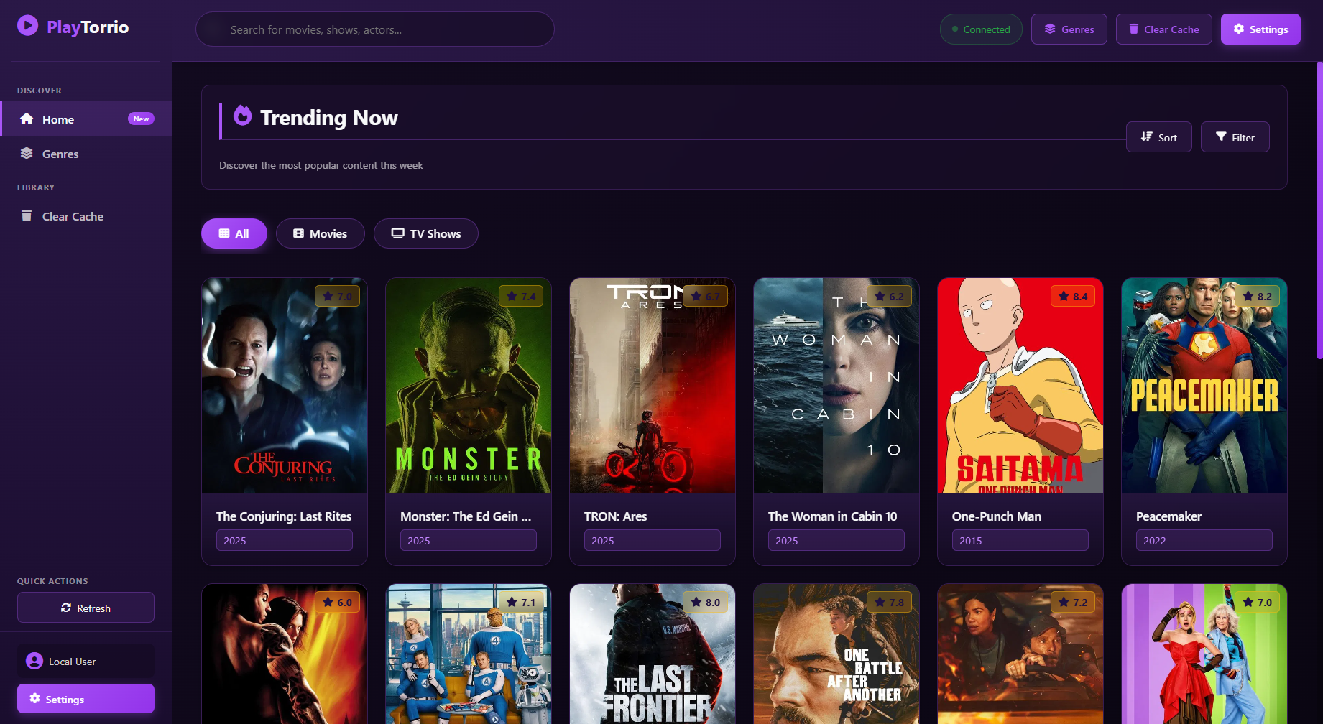Select the All content filter

tap(234, 233)
